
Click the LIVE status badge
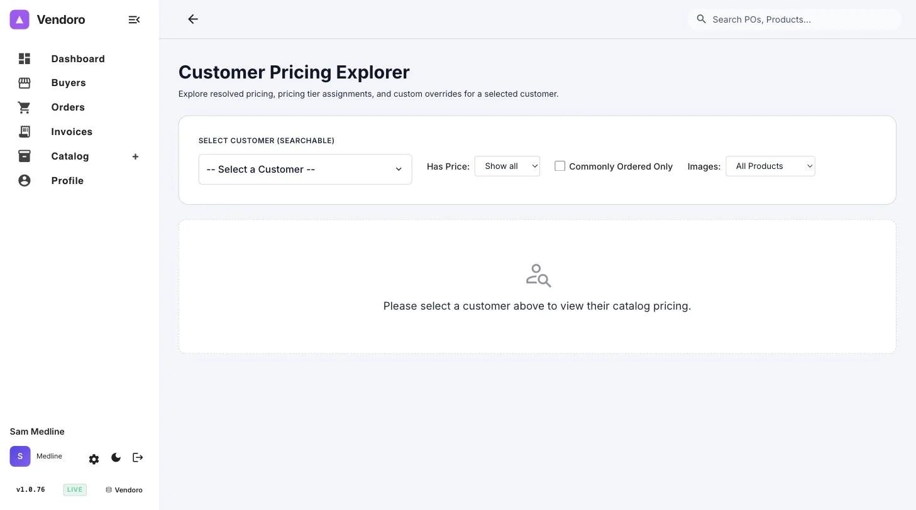(x=75, y=490)
